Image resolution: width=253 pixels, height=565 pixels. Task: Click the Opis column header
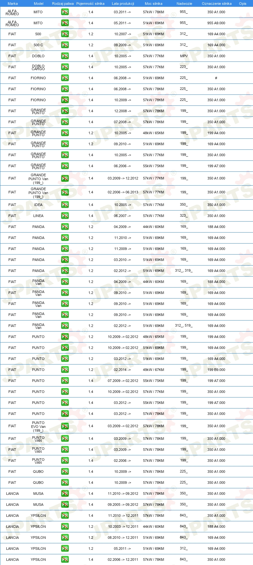pyautogui.click(x=243, y=4)
